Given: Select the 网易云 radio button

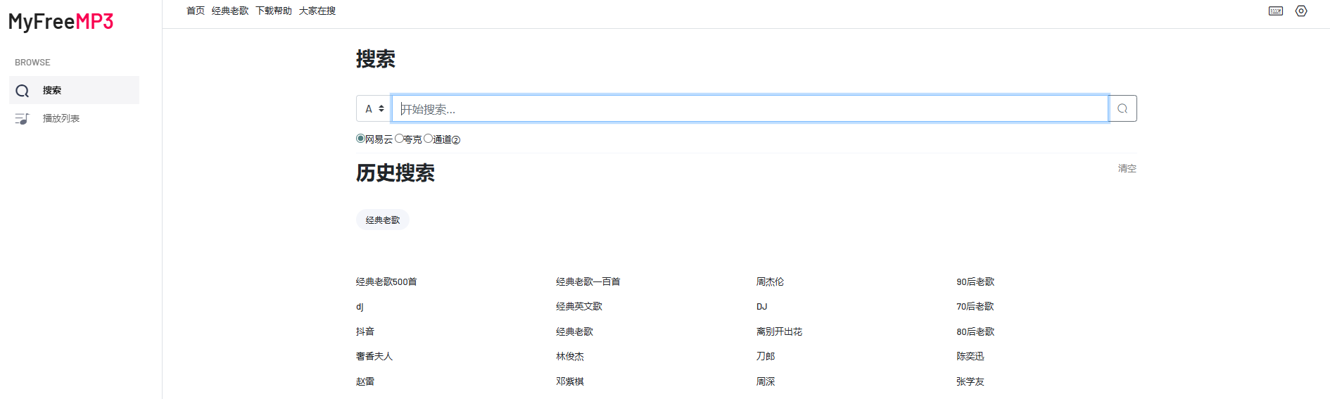Looking at the screenshot, I should pos(360,139).
